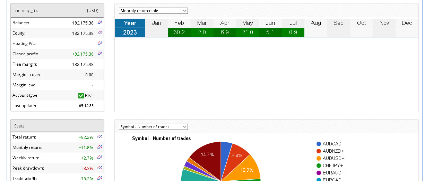This screenshot has width=442, height=181.
Task: Click the chart icon beside Closed profit
Action: [100, 54]
